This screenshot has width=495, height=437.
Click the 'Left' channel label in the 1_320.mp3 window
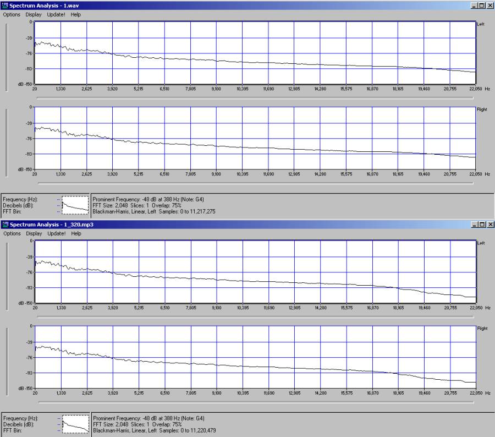481,243
